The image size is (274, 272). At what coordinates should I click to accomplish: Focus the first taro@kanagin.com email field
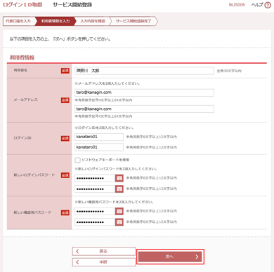144,93
